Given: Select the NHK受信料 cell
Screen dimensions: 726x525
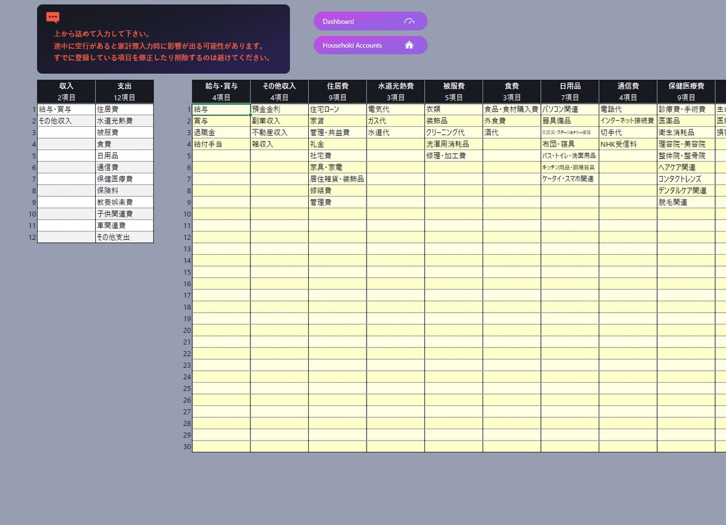Looking at the screenshot, I should coord(628,144).
